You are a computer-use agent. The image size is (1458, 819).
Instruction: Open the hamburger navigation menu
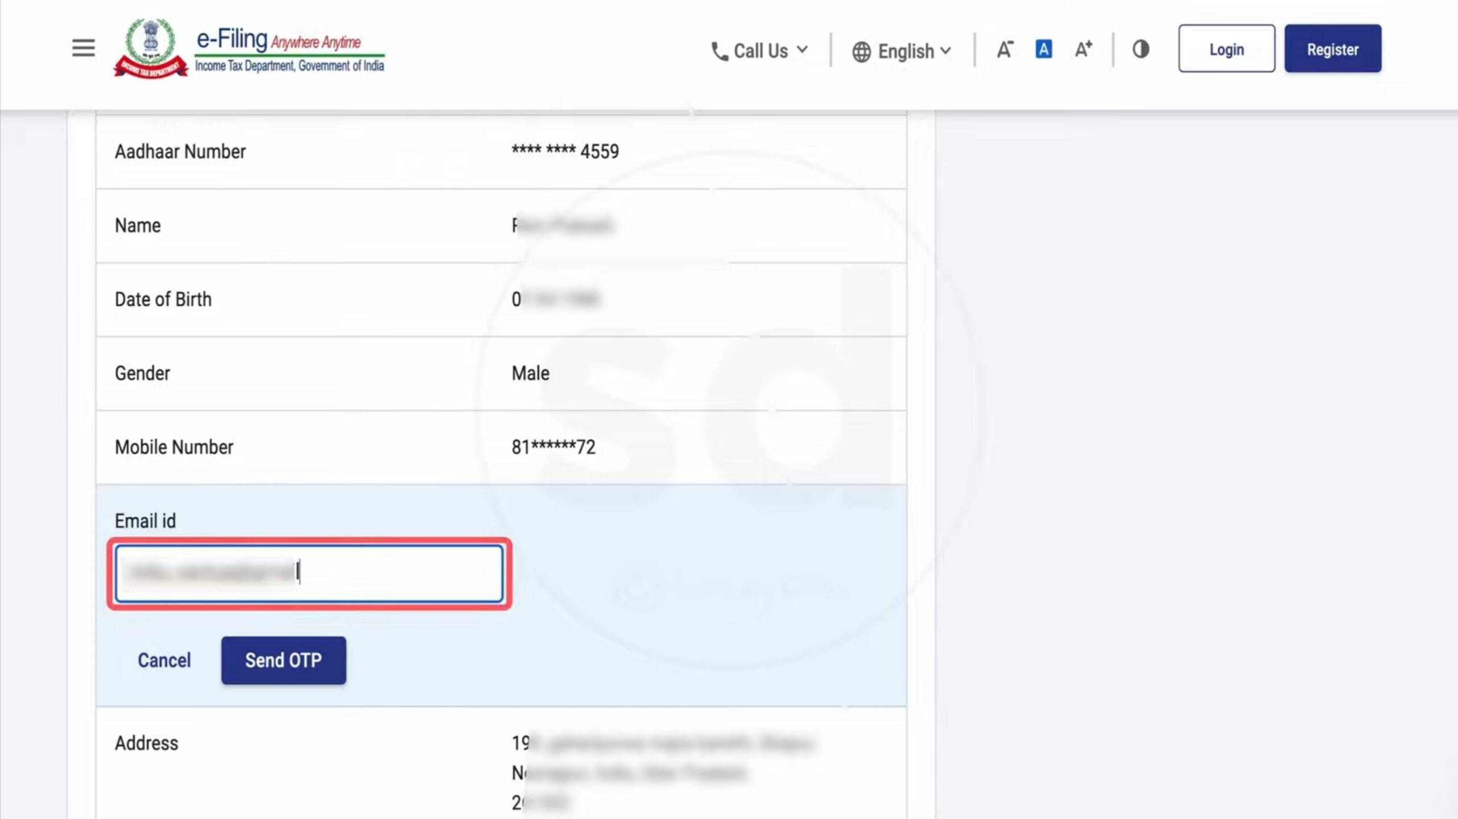pyautogui.click(x=83, y=48)
